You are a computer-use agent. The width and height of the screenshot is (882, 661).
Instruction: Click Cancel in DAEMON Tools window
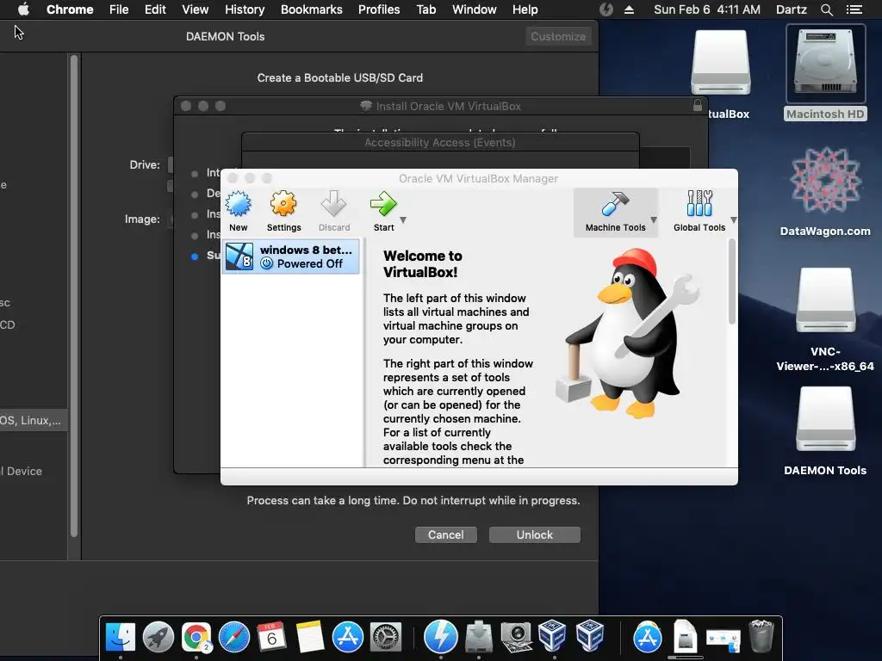[445, 534]
